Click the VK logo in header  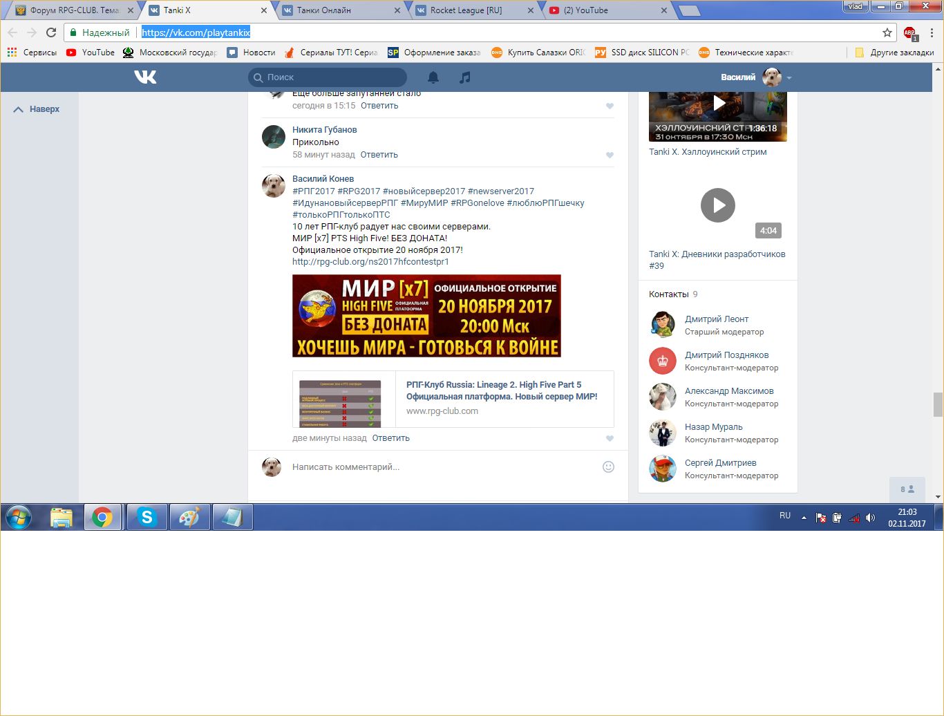[145, 77]
